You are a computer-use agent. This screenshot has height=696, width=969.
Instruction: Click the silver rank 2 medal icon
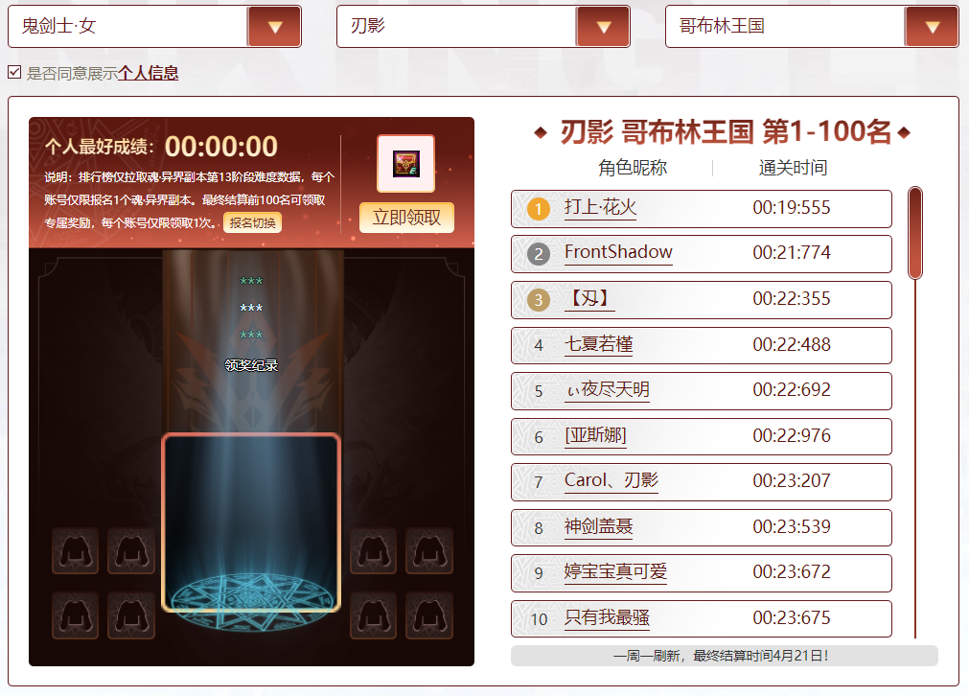tap(539, 254)
